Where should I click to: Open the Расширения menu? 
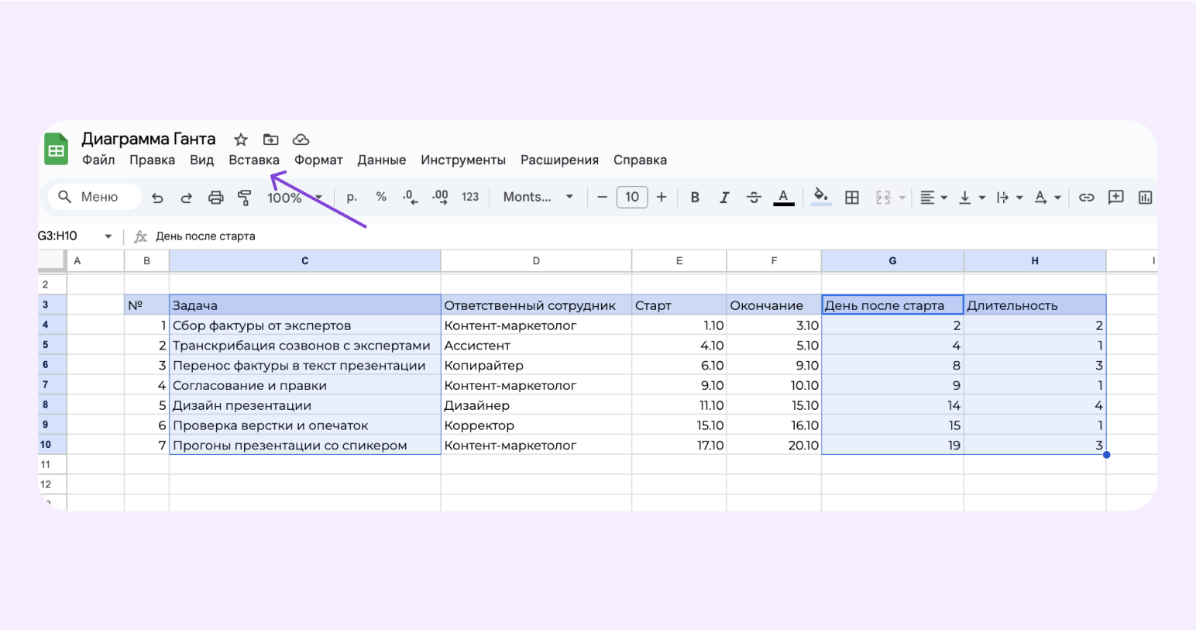click(x=559, y=160)
